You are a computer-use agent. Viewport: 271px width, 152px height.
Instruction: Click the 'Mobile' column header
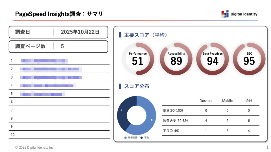pyautogui.click(x=227, y=101)
